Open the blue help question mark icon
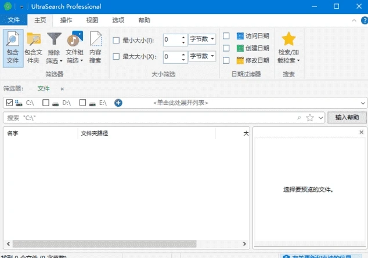 [365, 20]
